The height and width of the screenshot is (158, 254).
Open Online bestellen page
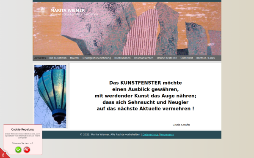(x=167, y=58)
